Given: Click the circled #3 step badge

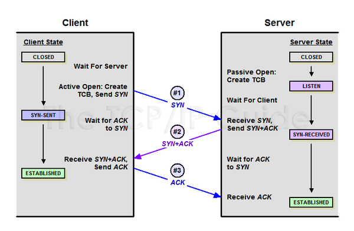Looking at the screenshot, I should [177, 170].
